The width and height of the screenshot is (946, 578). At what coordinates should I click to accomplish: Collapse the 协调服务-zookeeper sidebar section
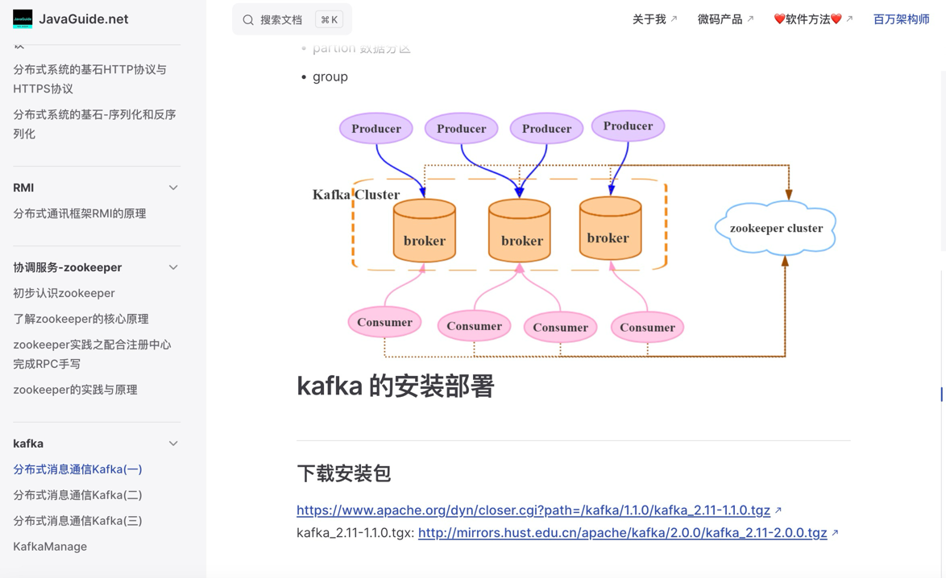click(173, 267)
